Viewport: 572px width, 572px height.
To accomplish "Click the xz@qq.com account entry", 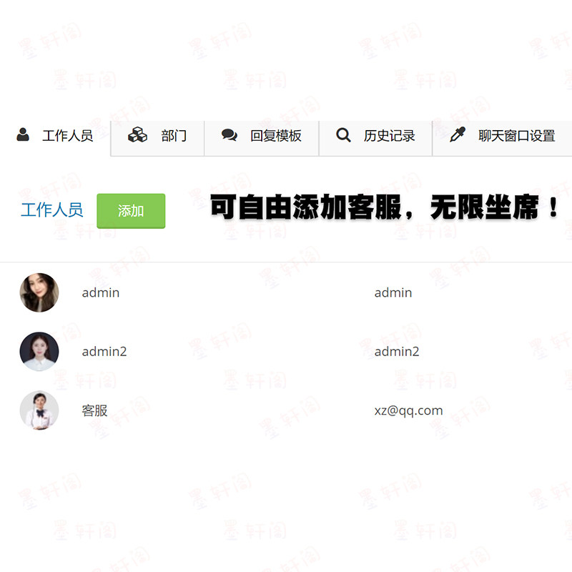I will coord(408,410).
